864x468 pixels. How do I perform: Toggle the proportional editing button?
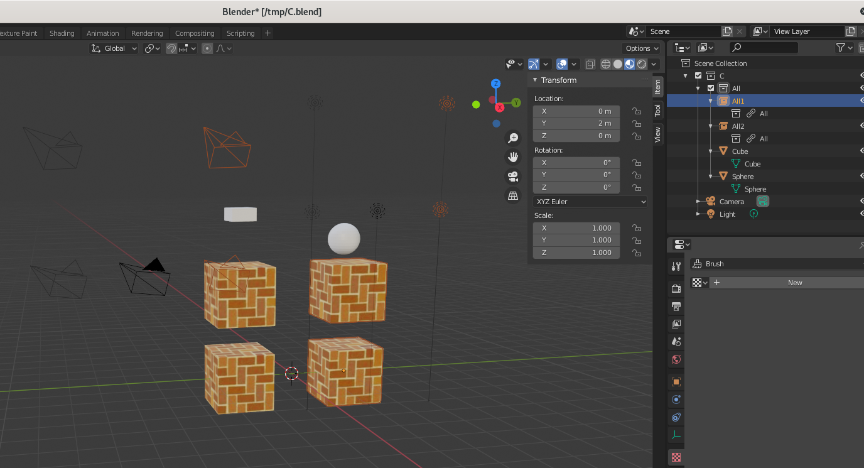(x=207, y=48)
